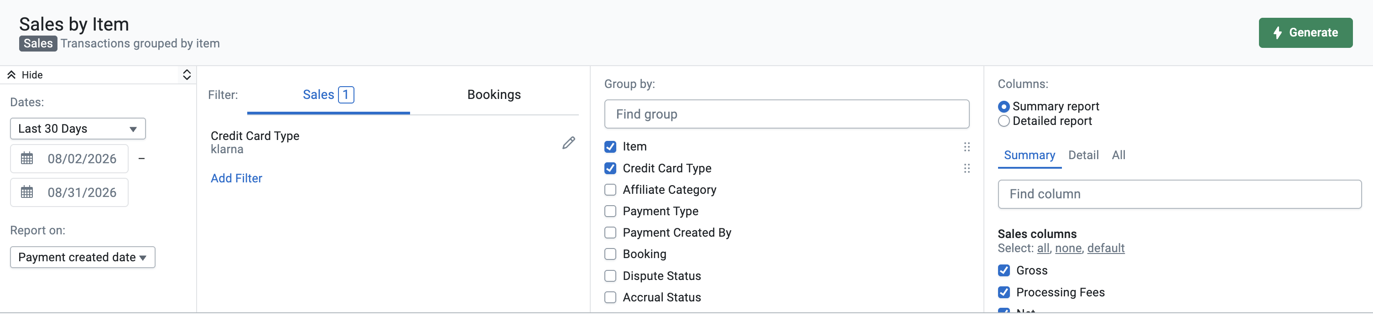Uncheck the Processing Fees column

(x=1004, y=292)
